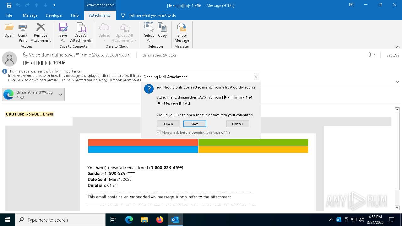Open the Help tab
The width and height of the screenshot is (402, 226).
(75, 15)
